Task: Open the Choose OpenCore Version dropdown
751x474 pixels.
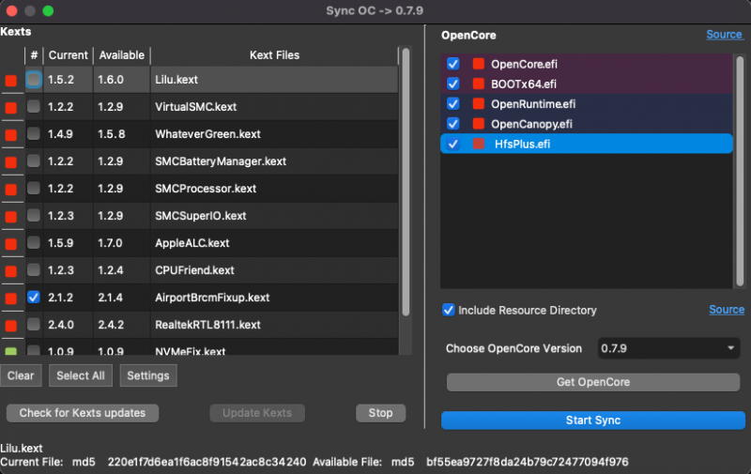Action: [667, 348]
